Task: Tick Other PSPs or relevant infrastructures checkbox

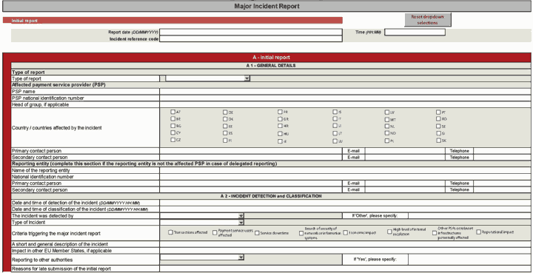Action: click(435, 233)
